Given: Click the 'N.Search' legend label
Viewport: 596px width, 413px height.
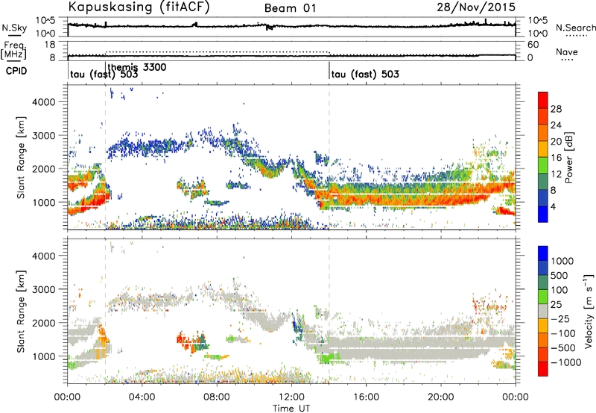Looking at the screenshot, I should (x=575, y=28).
